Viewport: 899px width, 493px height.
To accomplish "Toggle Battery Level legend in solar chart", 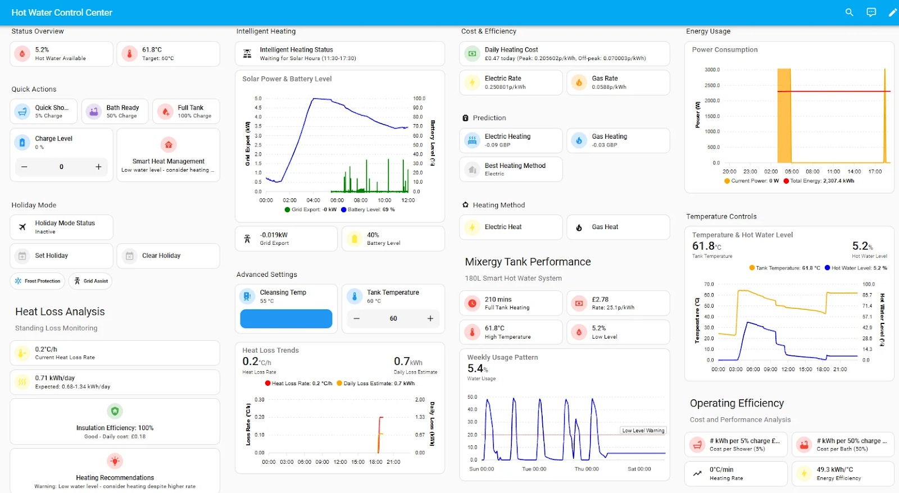I will (x=368, y=209).
